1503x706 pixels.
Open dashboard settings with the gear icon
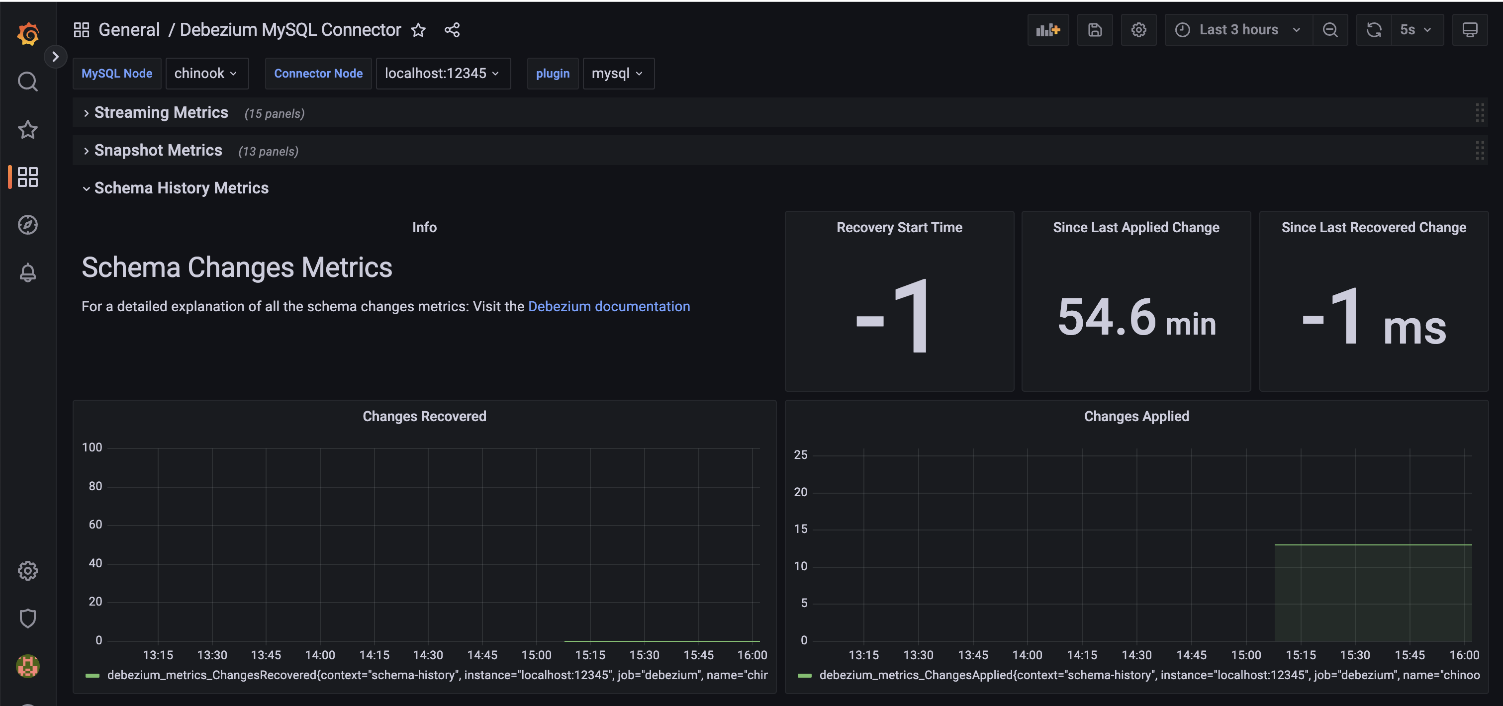tap(1138, 29)
